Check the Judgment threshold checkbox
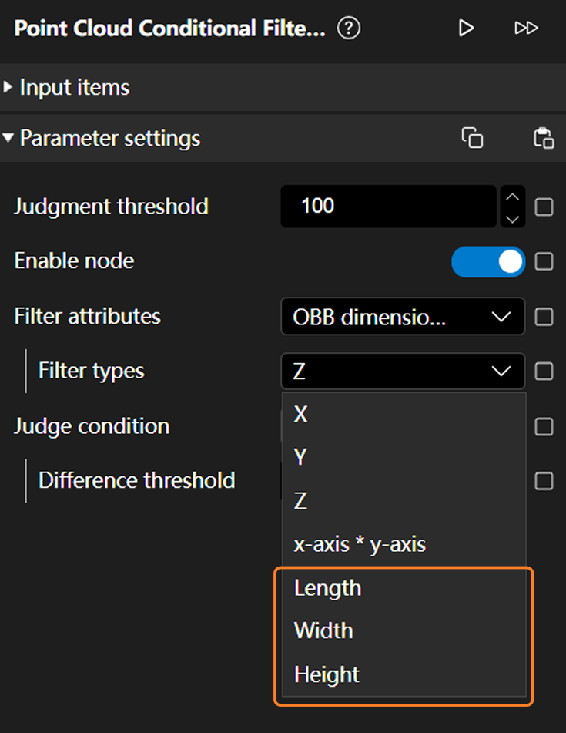The height and width of the screenshot is (733, 566). [x=544, y=207]
